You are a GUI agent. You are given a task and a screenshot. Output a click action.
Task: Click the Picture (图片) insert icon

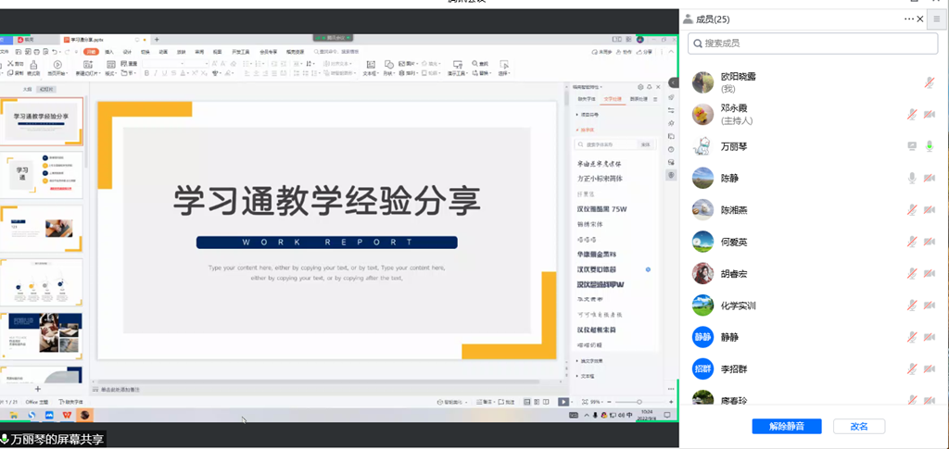[402, 64]
